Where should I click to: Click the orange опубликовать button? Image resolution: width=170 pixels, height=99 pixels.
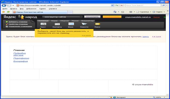pyautogui.click(x=112, y=17)
